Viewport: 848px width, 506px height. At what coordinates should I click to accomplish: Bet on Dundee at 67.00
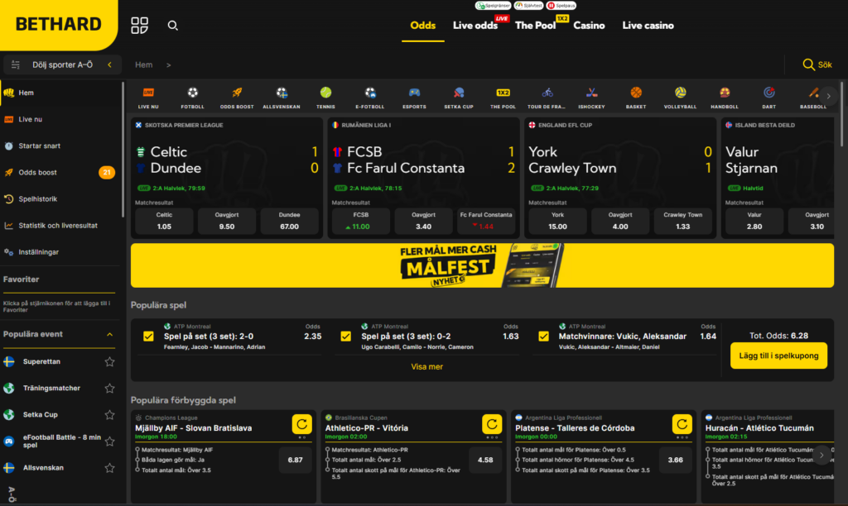coord(289,221)
